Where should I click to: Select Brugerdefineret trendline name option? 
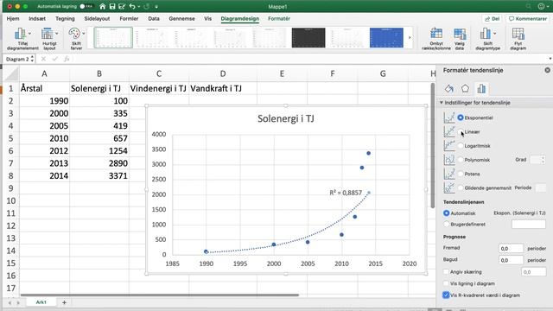447,225
